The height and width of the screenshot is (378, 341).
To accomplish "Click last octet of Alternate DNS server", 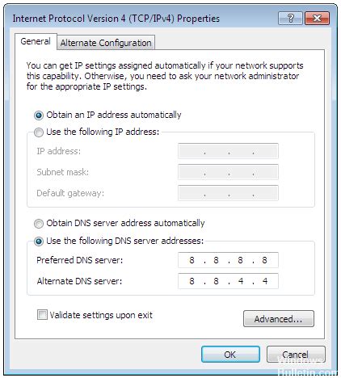I will (x=265, y=281).
